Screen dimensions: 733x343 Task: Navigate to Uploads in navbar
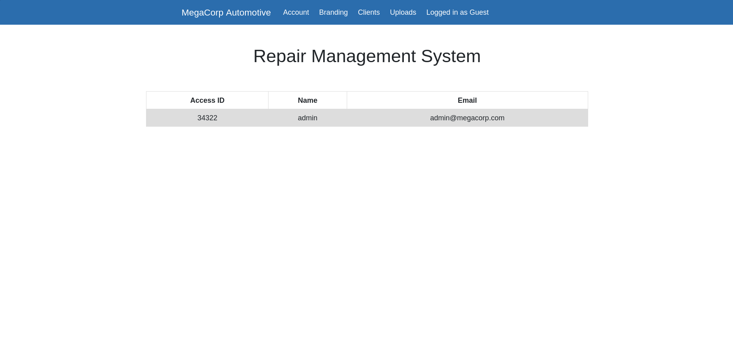coord(403,12)
